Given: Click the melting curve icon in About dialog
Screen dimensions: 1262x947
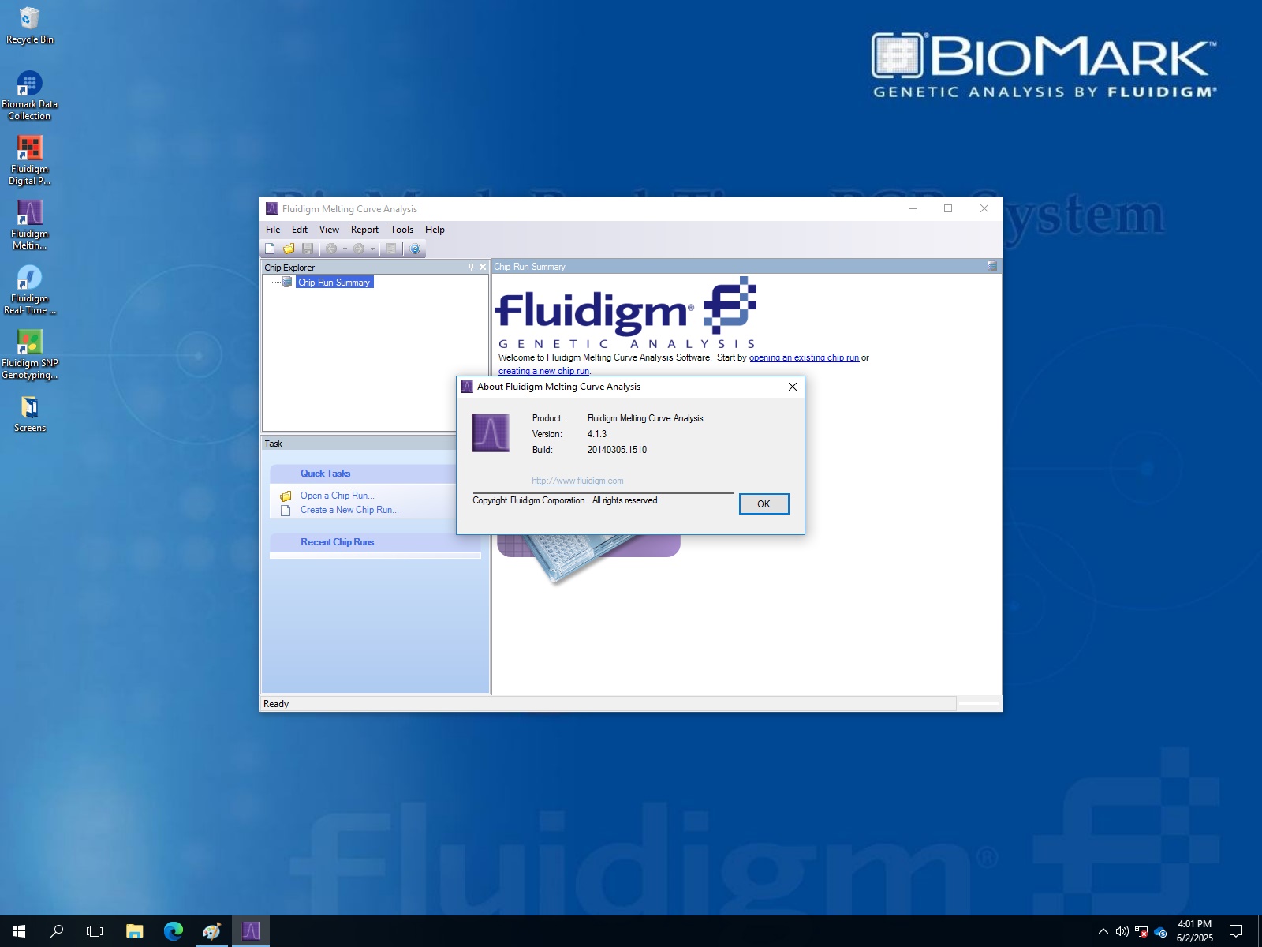Looking at the screenshot, I should 491,433.
